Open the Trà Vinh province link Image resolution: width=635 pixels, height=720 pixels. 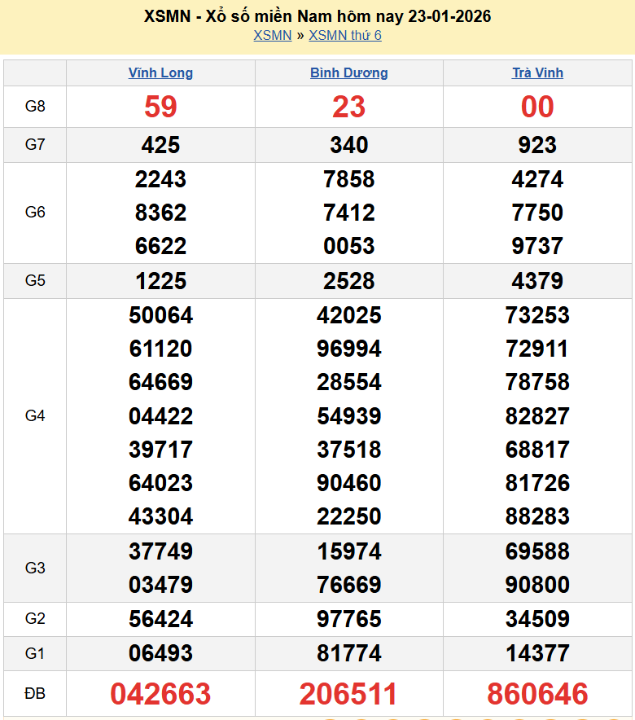(x=537, y=72)
